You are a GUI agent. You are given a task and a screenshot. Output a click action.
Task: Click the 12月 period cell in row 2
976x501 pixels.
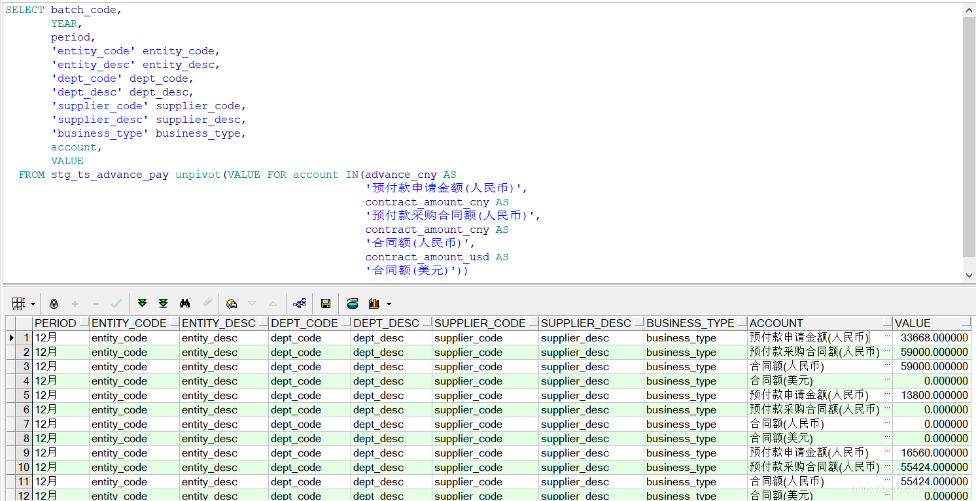[x=61, y=352]
